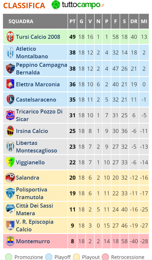Open the V. R. Episcopia Calcio link
Screen dimensions: 152x260
coord(35,225)
